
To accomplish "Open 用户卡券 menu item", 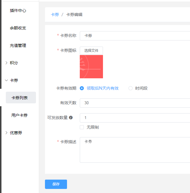I will 19,115.
